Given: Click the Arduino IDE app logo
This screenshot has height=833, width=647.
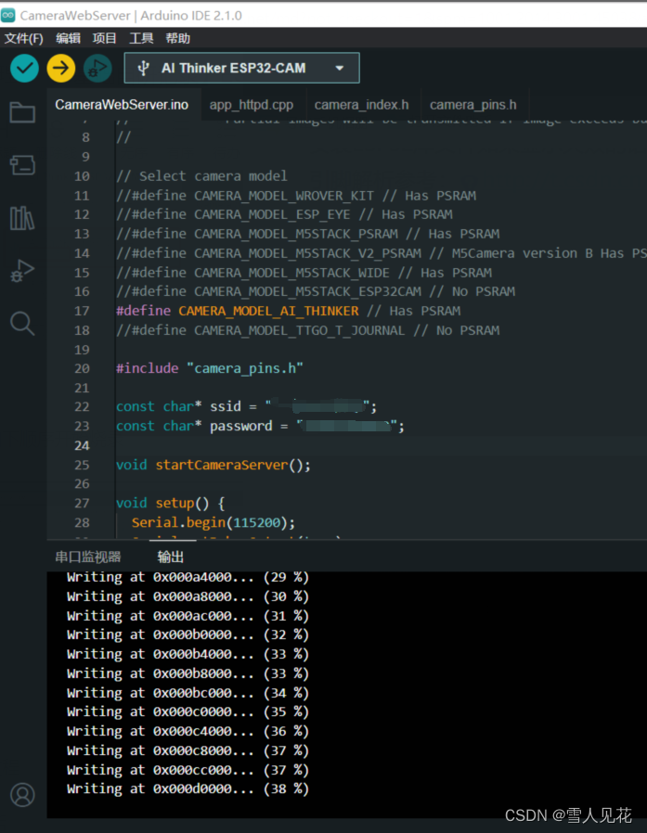Looking at the screenshot, I should coord(8,16).
